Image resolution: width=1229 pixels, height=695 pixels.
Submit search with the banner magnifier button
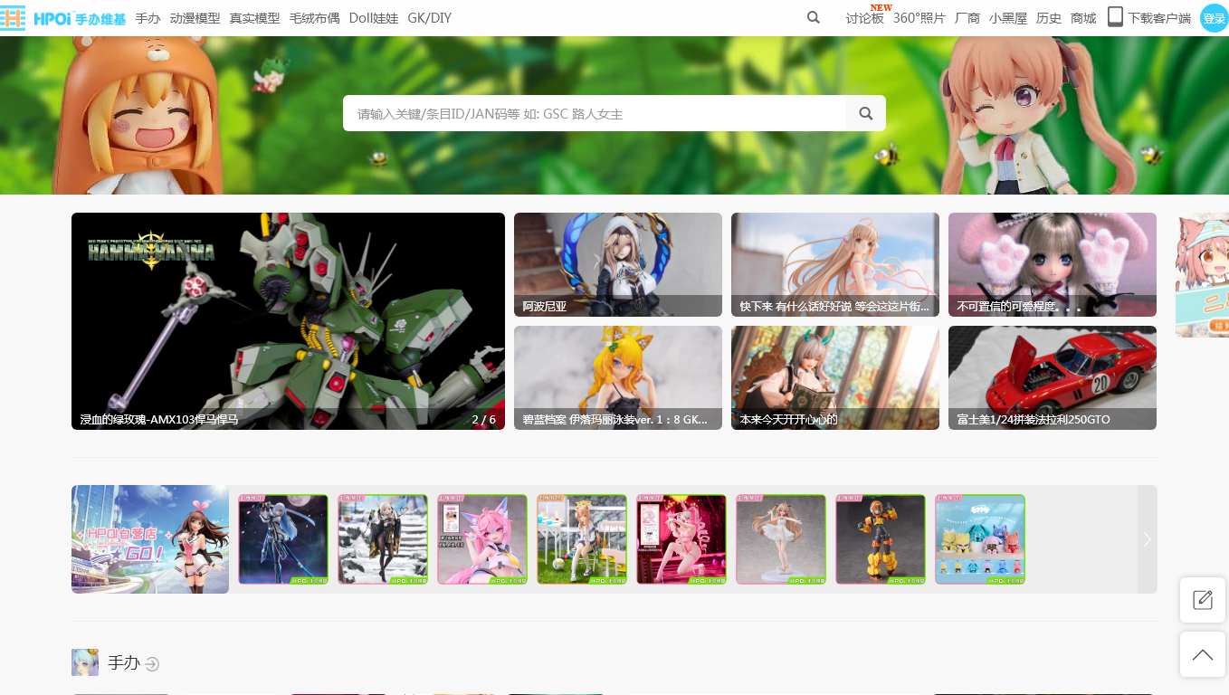pyautogui.click(x=866, y=113)
